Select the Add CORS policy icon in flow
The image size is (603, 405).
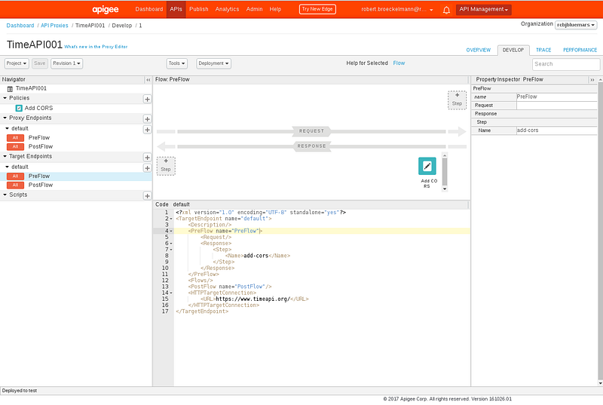427,166
